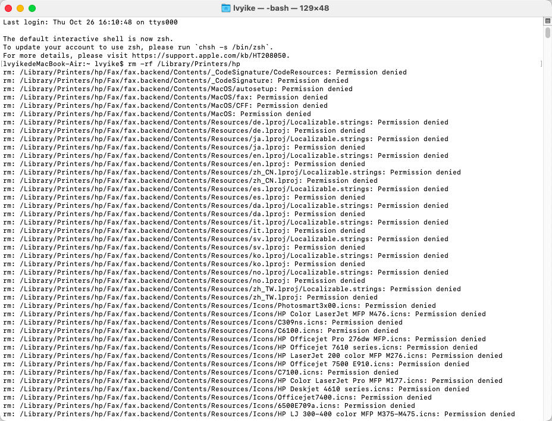Click the Officejet7400.icns permission denied line
Screen dimensions: 552x421
(217, 397)
